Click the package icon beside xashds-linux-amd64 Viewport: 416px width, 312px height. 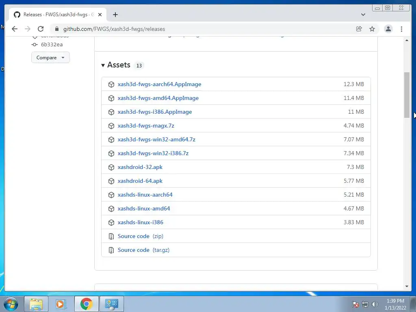pos(111,208)
